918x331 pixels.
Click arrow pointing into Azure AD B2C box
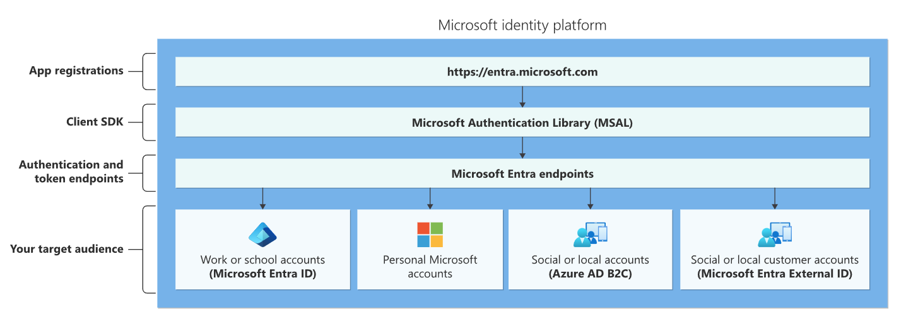590,198
